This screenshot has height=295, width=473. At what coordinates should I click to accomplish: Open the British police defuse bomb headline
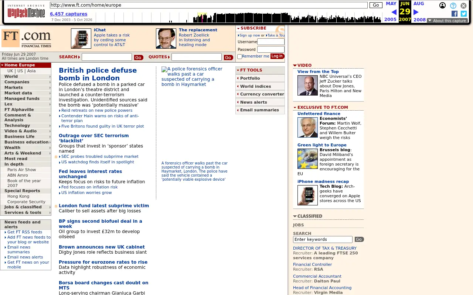coord(98,74)
